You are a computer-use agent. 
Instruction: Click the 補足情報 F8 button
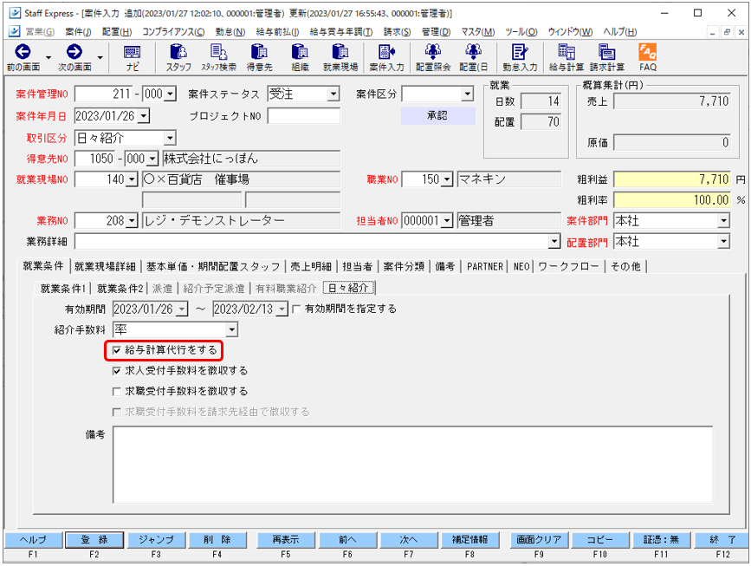coord(469,540)
